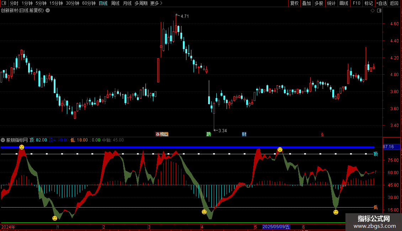
Task: Switch to the 周线 weekly chart
Action: (x=115, y=3)
